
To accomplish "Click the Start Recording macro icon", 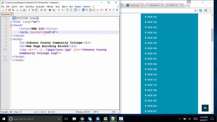I will click(x=106, y=10).
